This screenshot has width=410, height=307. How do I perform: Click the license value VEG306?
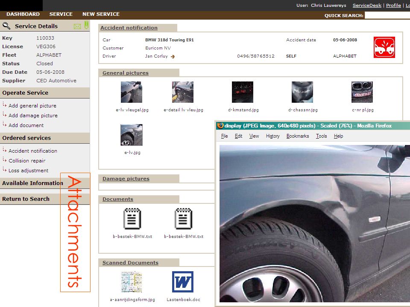46,46
